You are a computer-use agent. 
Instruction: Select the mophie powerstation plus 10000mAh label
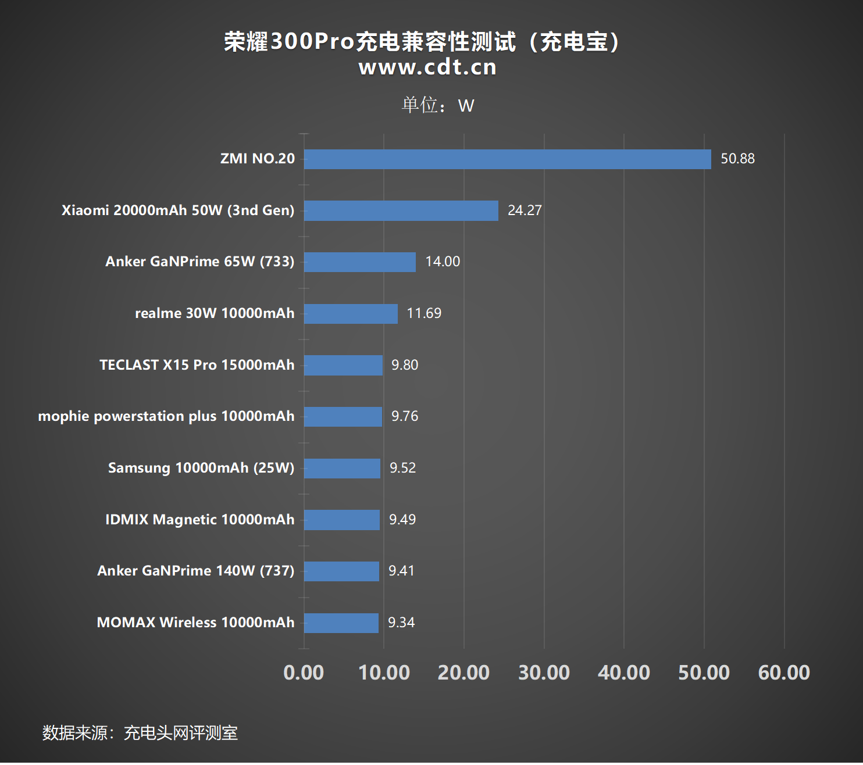166,416
